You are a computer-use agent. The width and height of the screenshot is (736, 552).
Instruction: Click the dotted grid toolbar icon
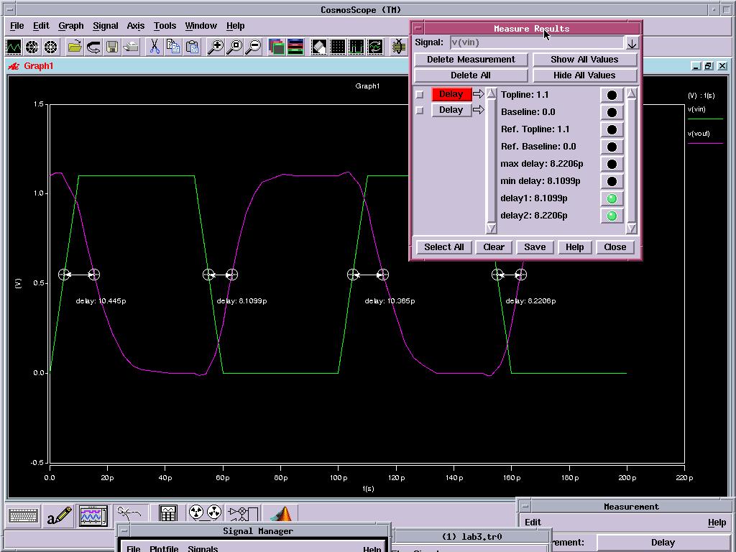point(338,47)
